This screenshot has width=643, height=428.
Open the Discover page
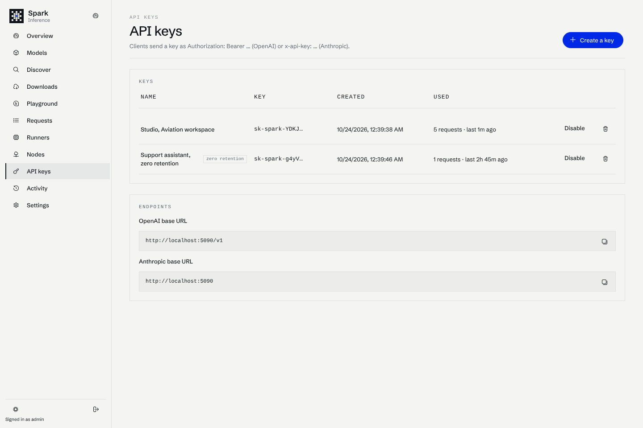[x=58, y=70]
